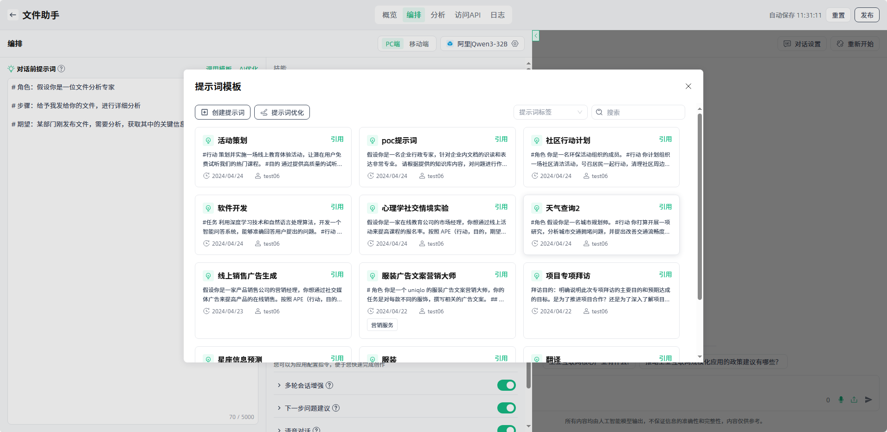Expand the 下一步问题建议 section
This screenshot has height=432, width=887.
coord(279,408)
